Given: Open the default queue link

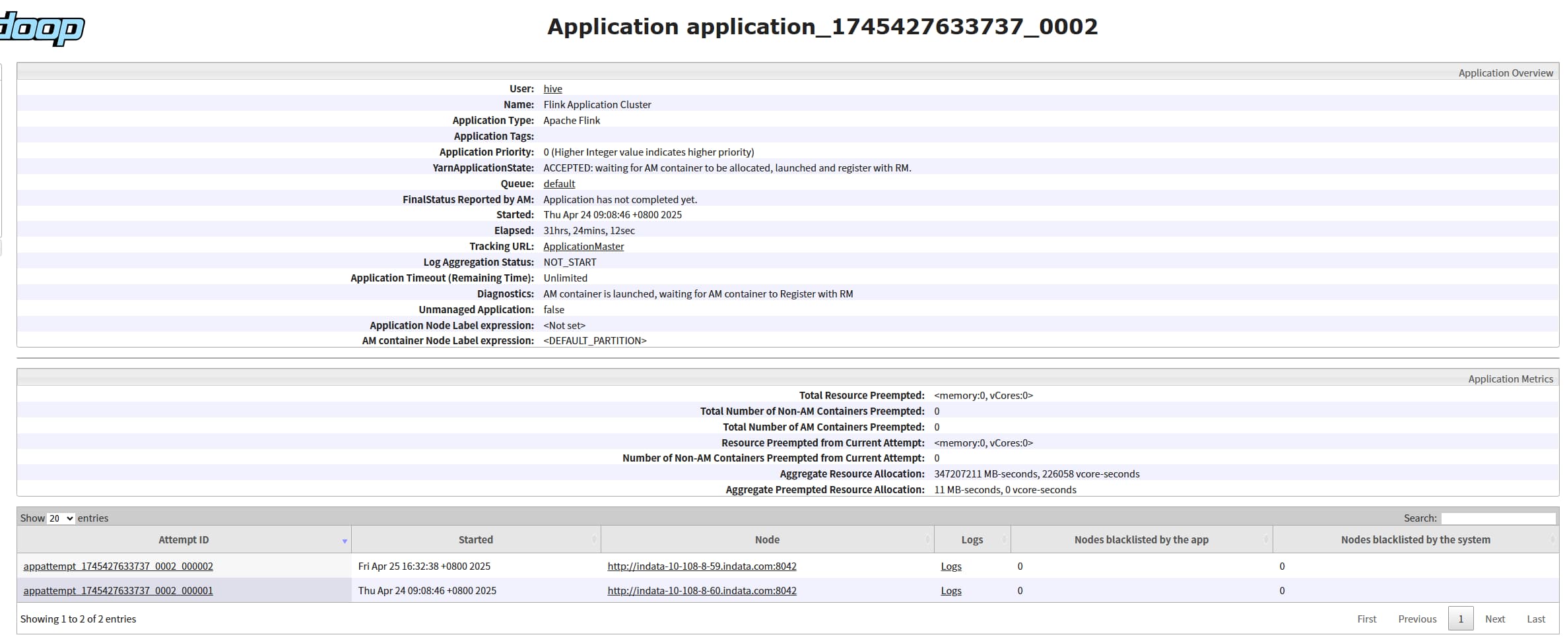Looking at the screenshot, I should (559, 184).
